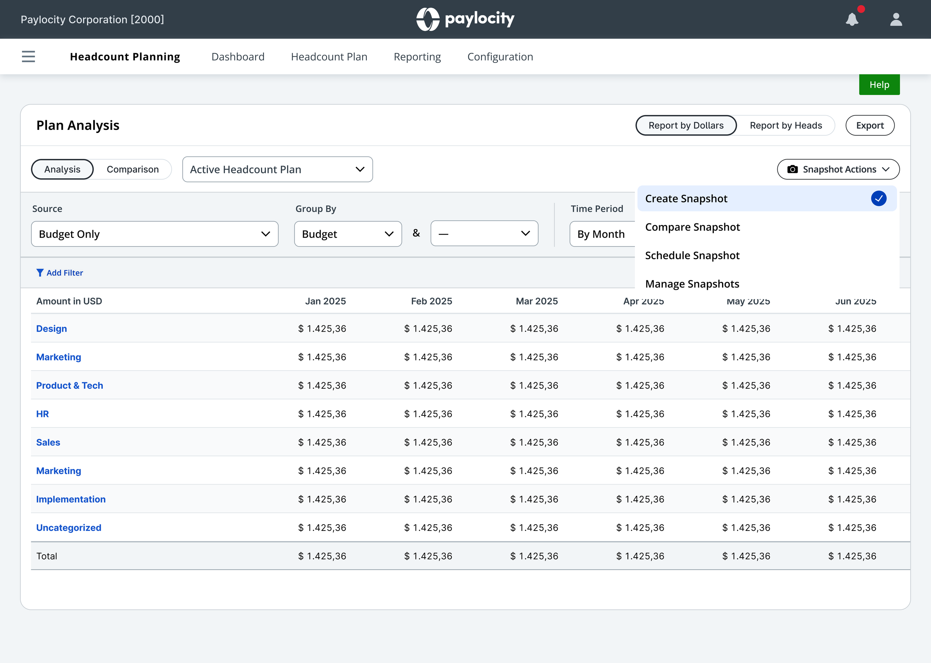
Task: Expand the second group-by dash dropdown
Action: pos(484,233)
